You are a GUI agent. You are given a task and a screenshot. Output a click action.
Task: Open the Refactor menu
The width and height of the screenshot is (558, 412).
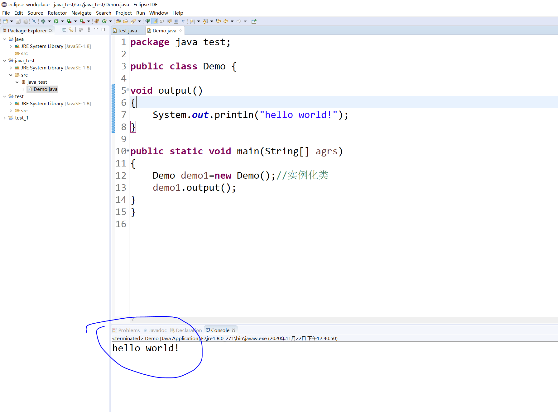click(57, 13)
